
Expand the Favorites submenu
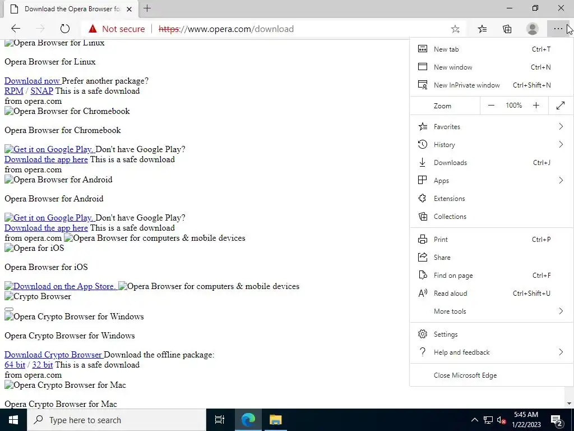pos(491,126)
